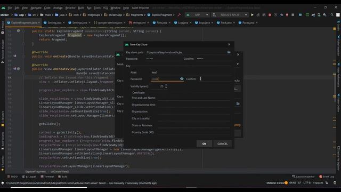Viewport: 341px width, 192px height.
Task: Click the Country Code field
Action: tap(194, 132)
